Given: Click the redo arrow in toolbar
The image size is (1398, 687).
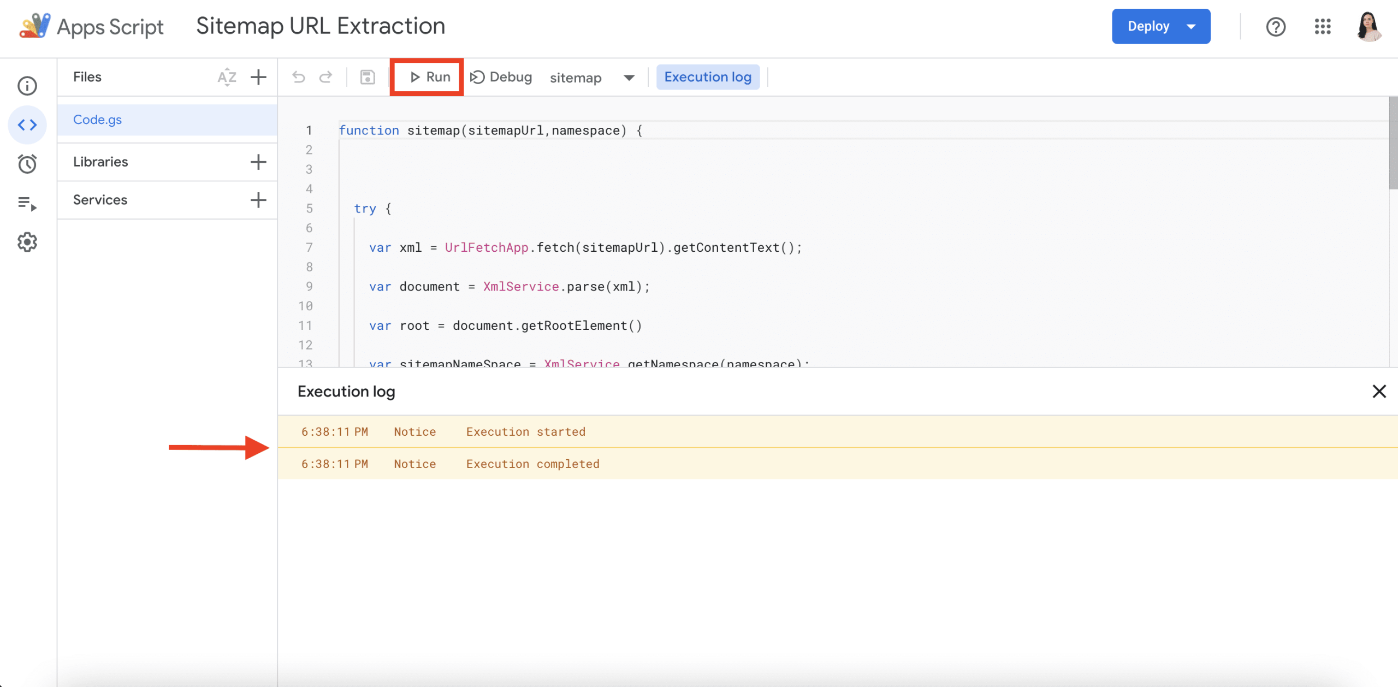Looking at the screenshot, I should coord(326,77).
